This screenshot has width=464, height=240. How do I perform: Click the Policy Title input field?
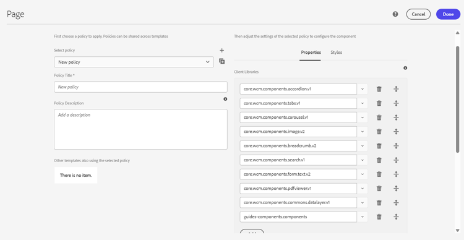[140, 87]
